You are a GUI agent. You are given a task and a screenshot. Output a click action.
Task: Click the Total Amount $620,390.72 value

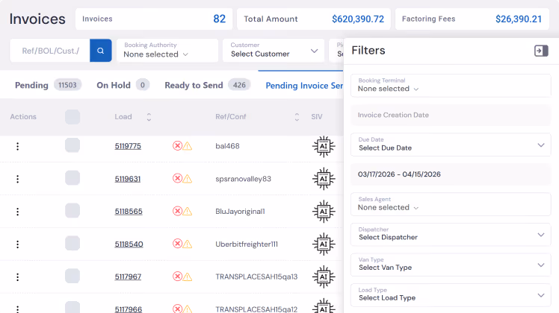[x=357, y=19]
